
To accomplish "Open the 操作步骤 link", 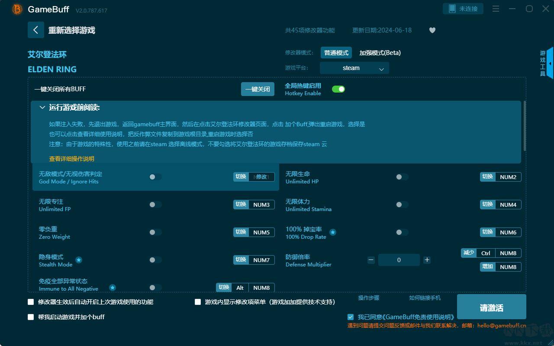I will click(x=369, y=298).
